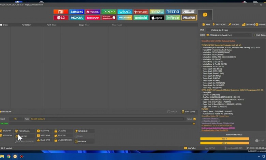This screenshot has width=266, height=160.
Task: Select the MediaTek tile
Action: [125, 18]
